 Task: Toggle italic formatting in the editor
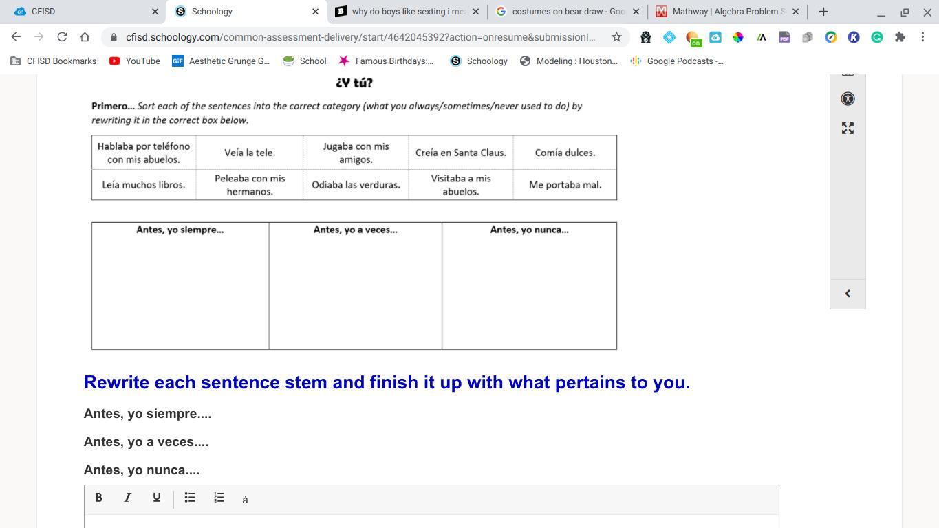(x=127, y=498)
